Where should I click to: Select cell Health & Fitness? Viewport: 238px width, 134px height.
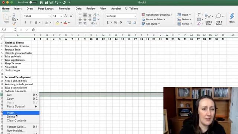point(17,43)
